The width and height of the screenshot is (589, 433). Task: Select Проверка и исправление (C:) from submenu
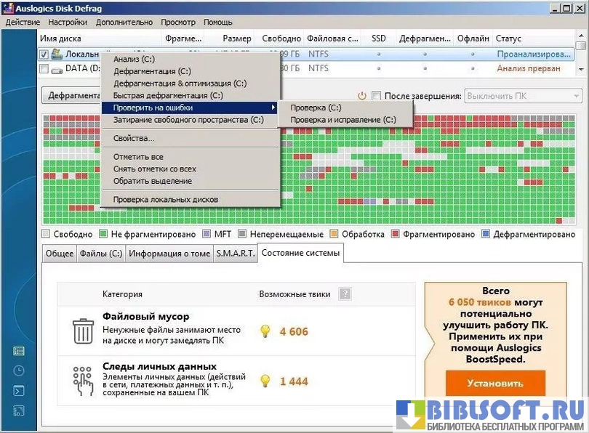coord(342,120)
